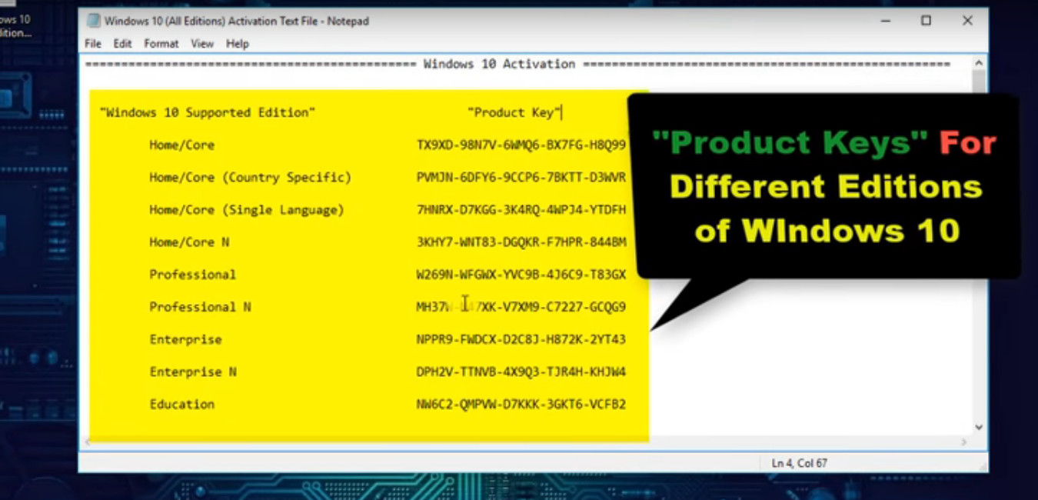This screenshot has height=500, width=1038.
Task: Click the vertical scrollbar up arrow
Action: point(979,64)
